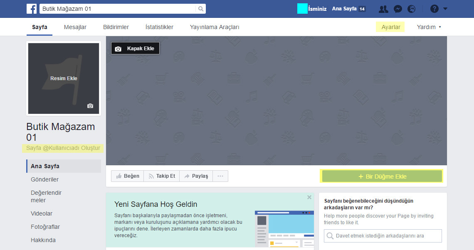The image size is (474, 250).
Task: Open Değerlendirmeler in left sidebar
Action: click(x=46, y=196)
